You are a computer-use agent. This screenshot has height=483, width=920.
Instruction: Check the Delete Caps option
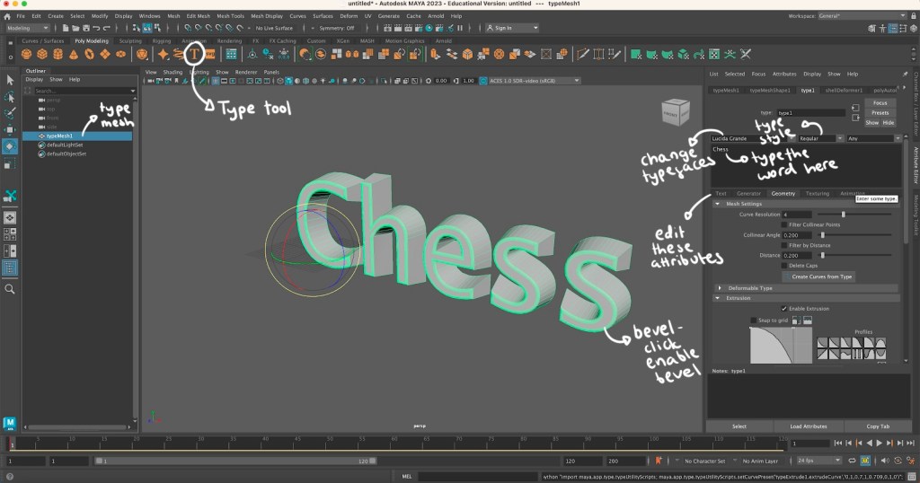[784, 266]
